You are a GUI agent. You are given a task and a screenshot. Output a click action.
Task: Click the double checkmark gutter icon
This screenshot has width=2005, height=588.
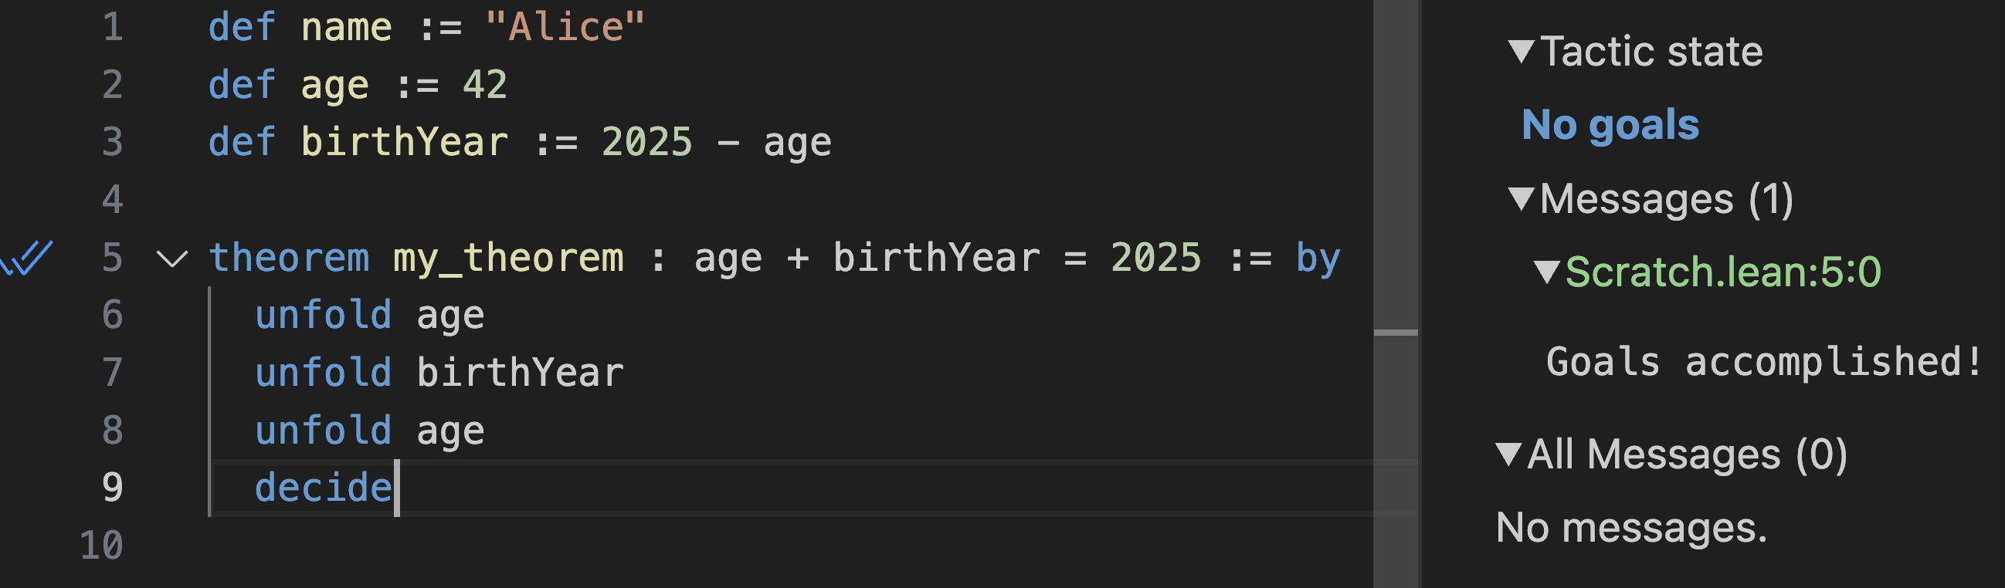(28, 258)
